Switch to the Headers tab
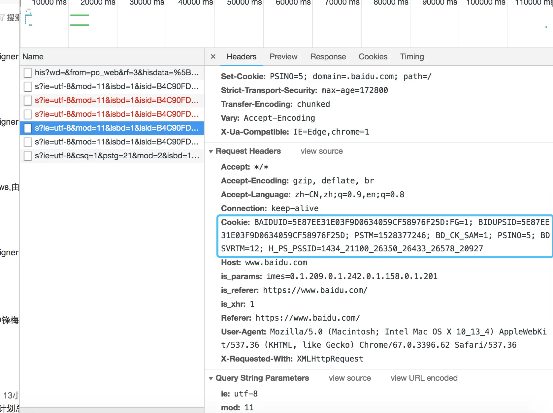Screen dimensions: 553x413 [242, 57]
